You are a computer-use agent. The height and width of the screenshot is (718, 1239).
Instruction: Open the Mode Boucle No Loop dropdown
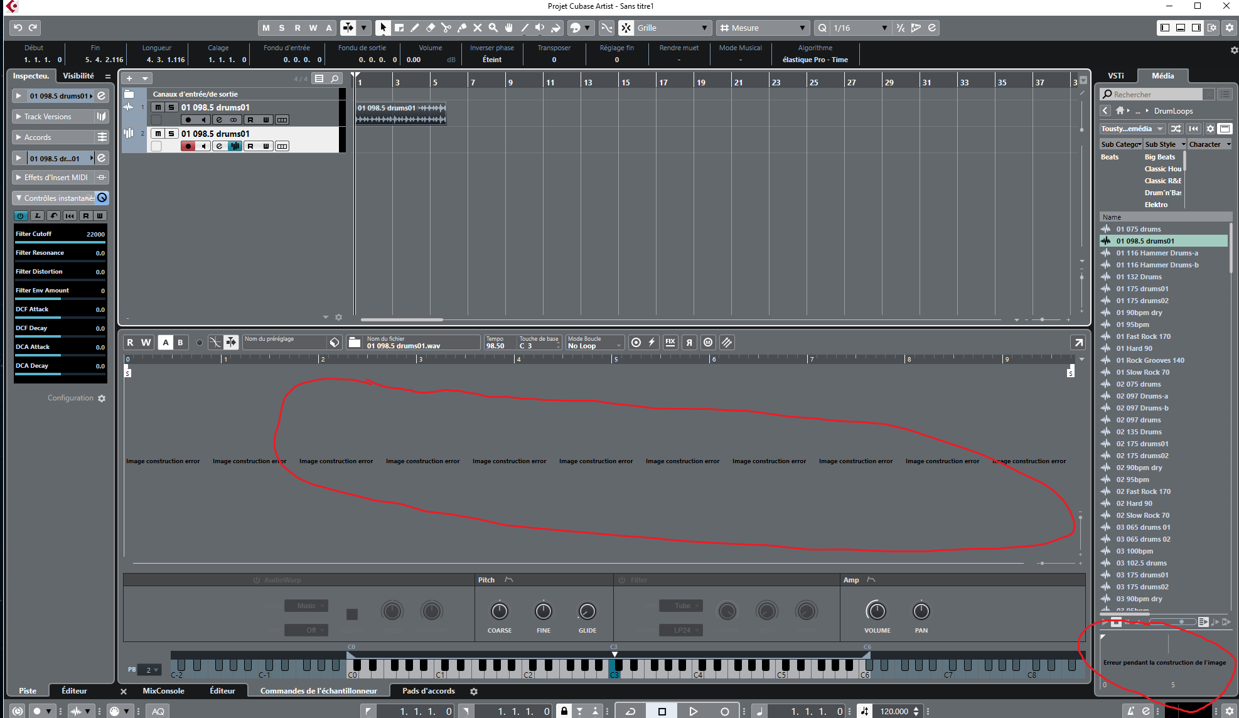point(594,343)
